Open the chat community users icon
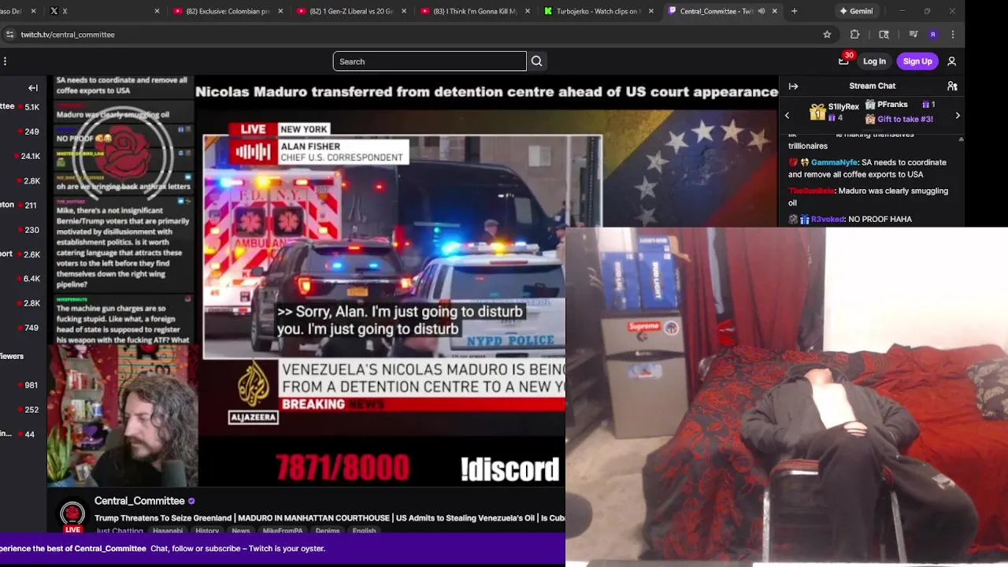Viewport: 1008px width, 567px height. (x=952, y=86)
